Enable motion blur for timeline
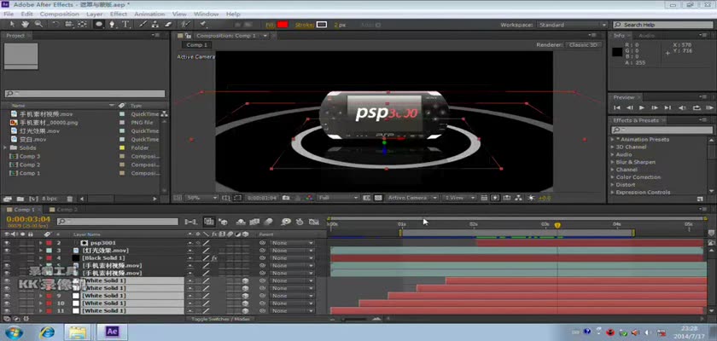This screenshot has width=717, height=341. [x=269, y=222]
